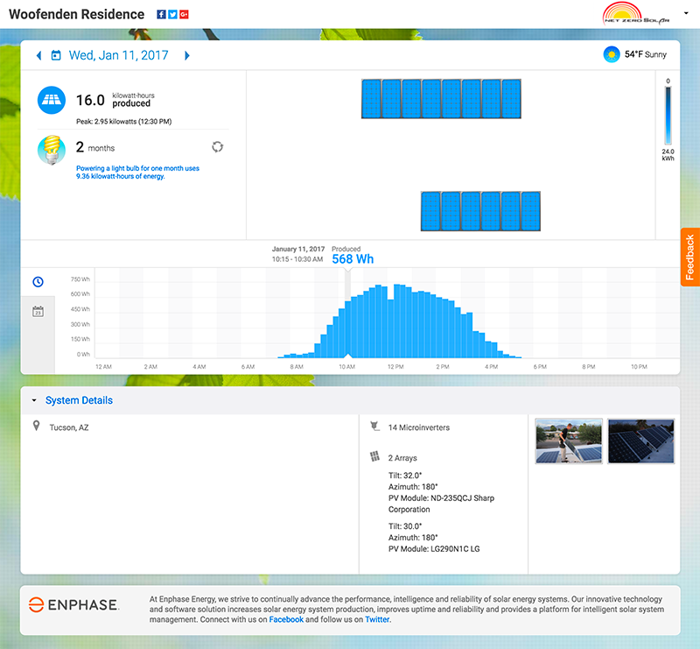Click the light bulb energy description text
This screenshot has height=649, width=700.
coord(137,172)
